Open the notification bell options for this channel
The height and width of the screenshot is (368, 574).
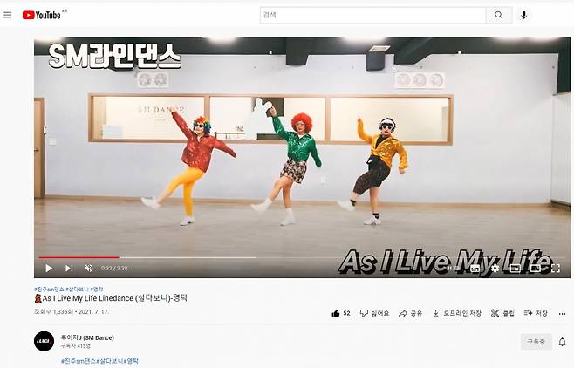(562, 341)
